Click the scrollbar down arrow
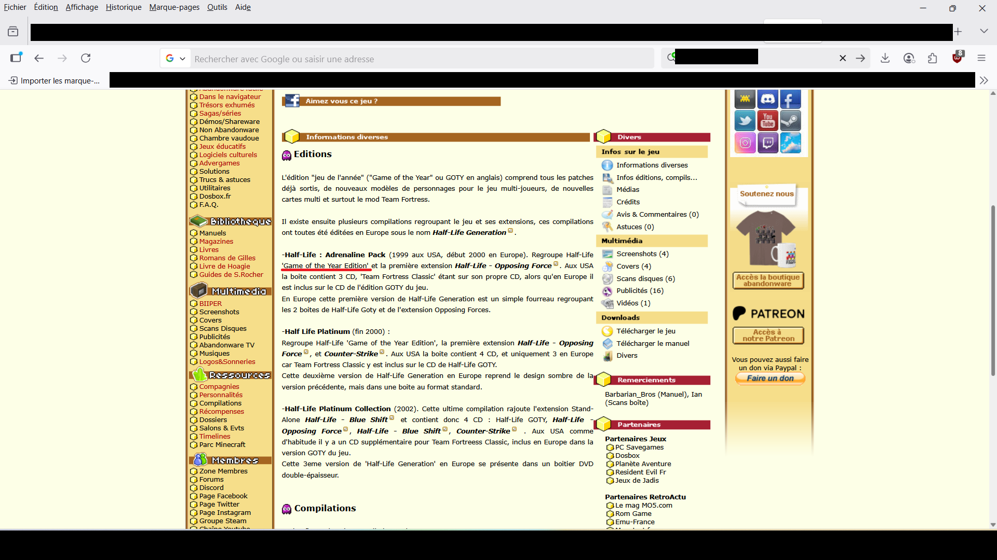997x560 pixels. (993, 525)
